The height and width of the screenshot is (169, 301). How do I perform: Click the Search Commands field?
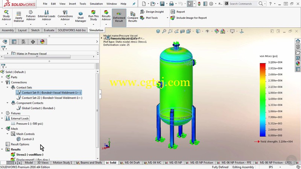[x=243, y=4]
